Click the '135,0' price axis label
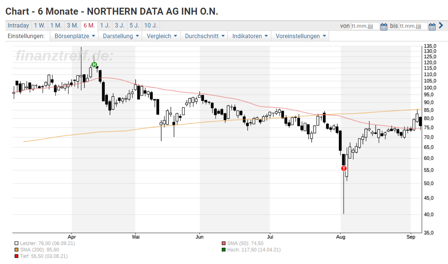The width and height of the screenshot is (448, 264). 430,46
